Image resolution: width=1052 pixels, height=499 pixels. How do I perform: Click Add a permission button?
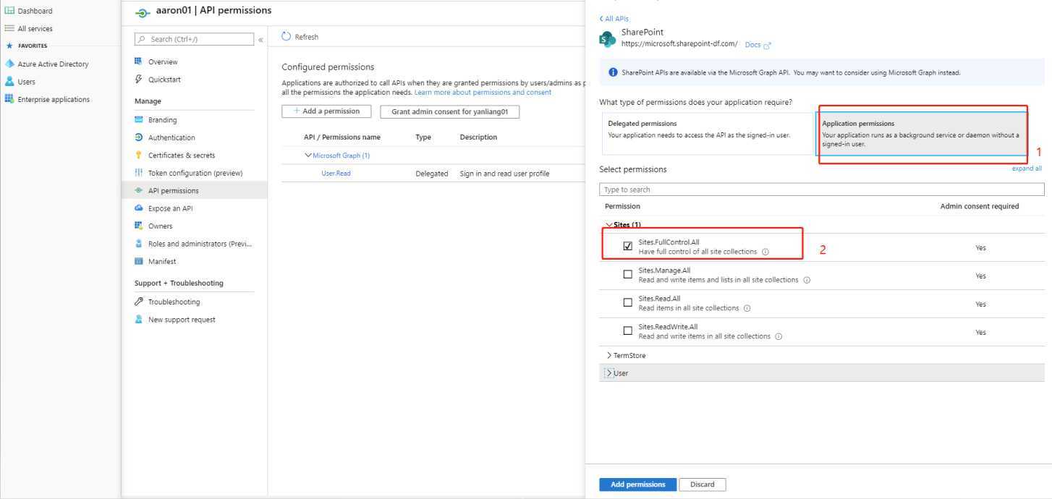(x=326, y=111)
